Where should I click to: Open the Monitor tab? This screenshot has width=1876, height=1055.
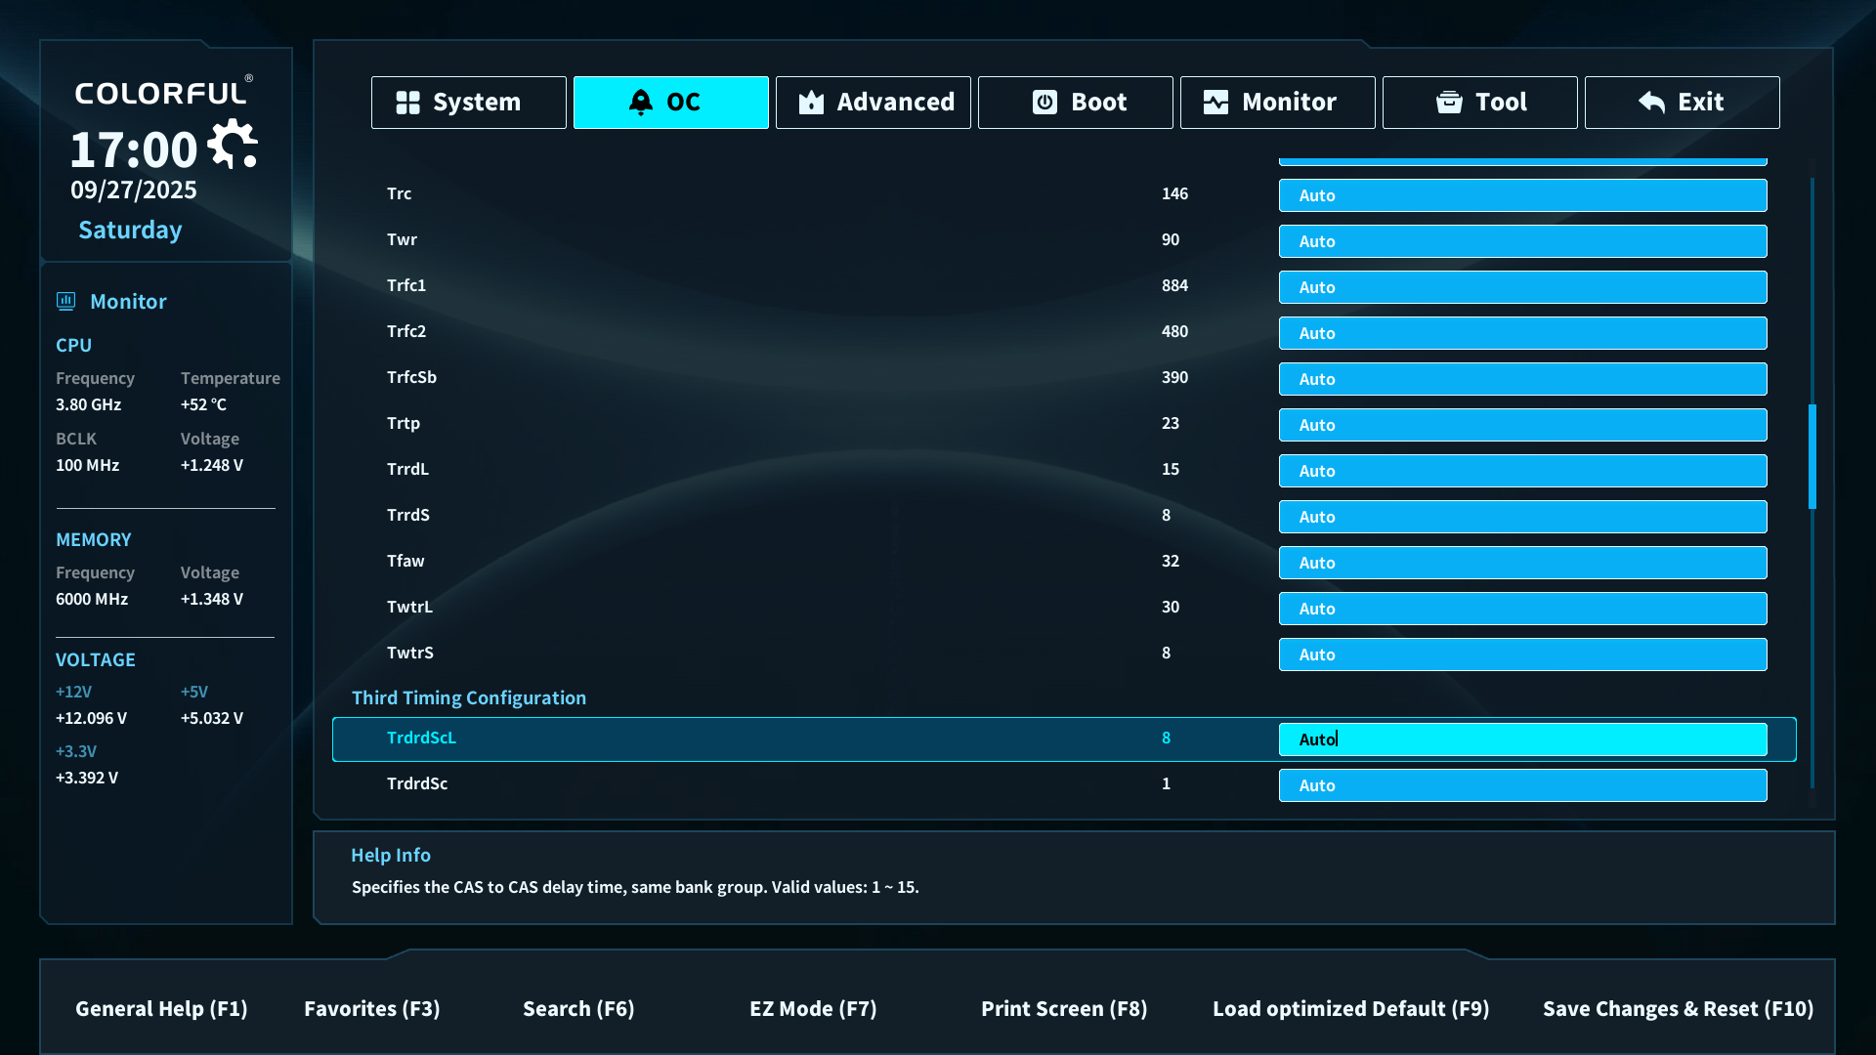click(x=1278, y=103)
